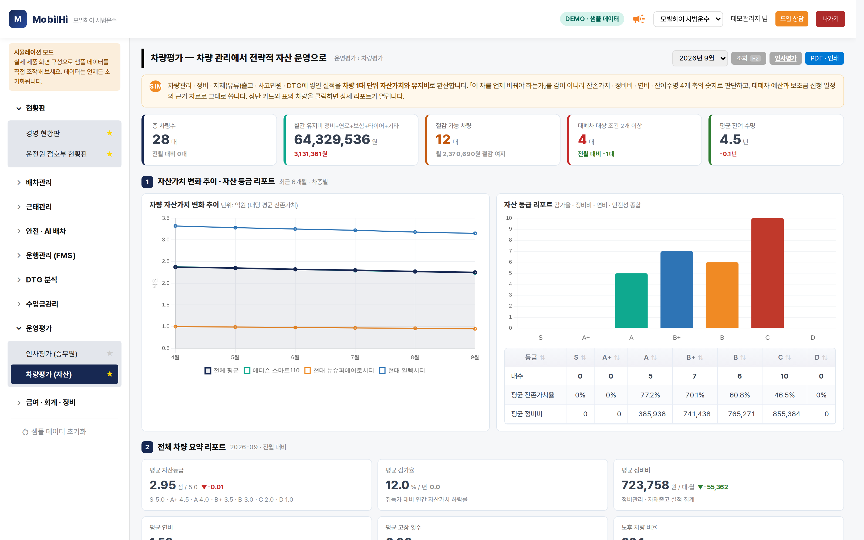Click 데모관리자 님 user name
This screenshot has height=540, width=864.
click(x=749, y=19)
